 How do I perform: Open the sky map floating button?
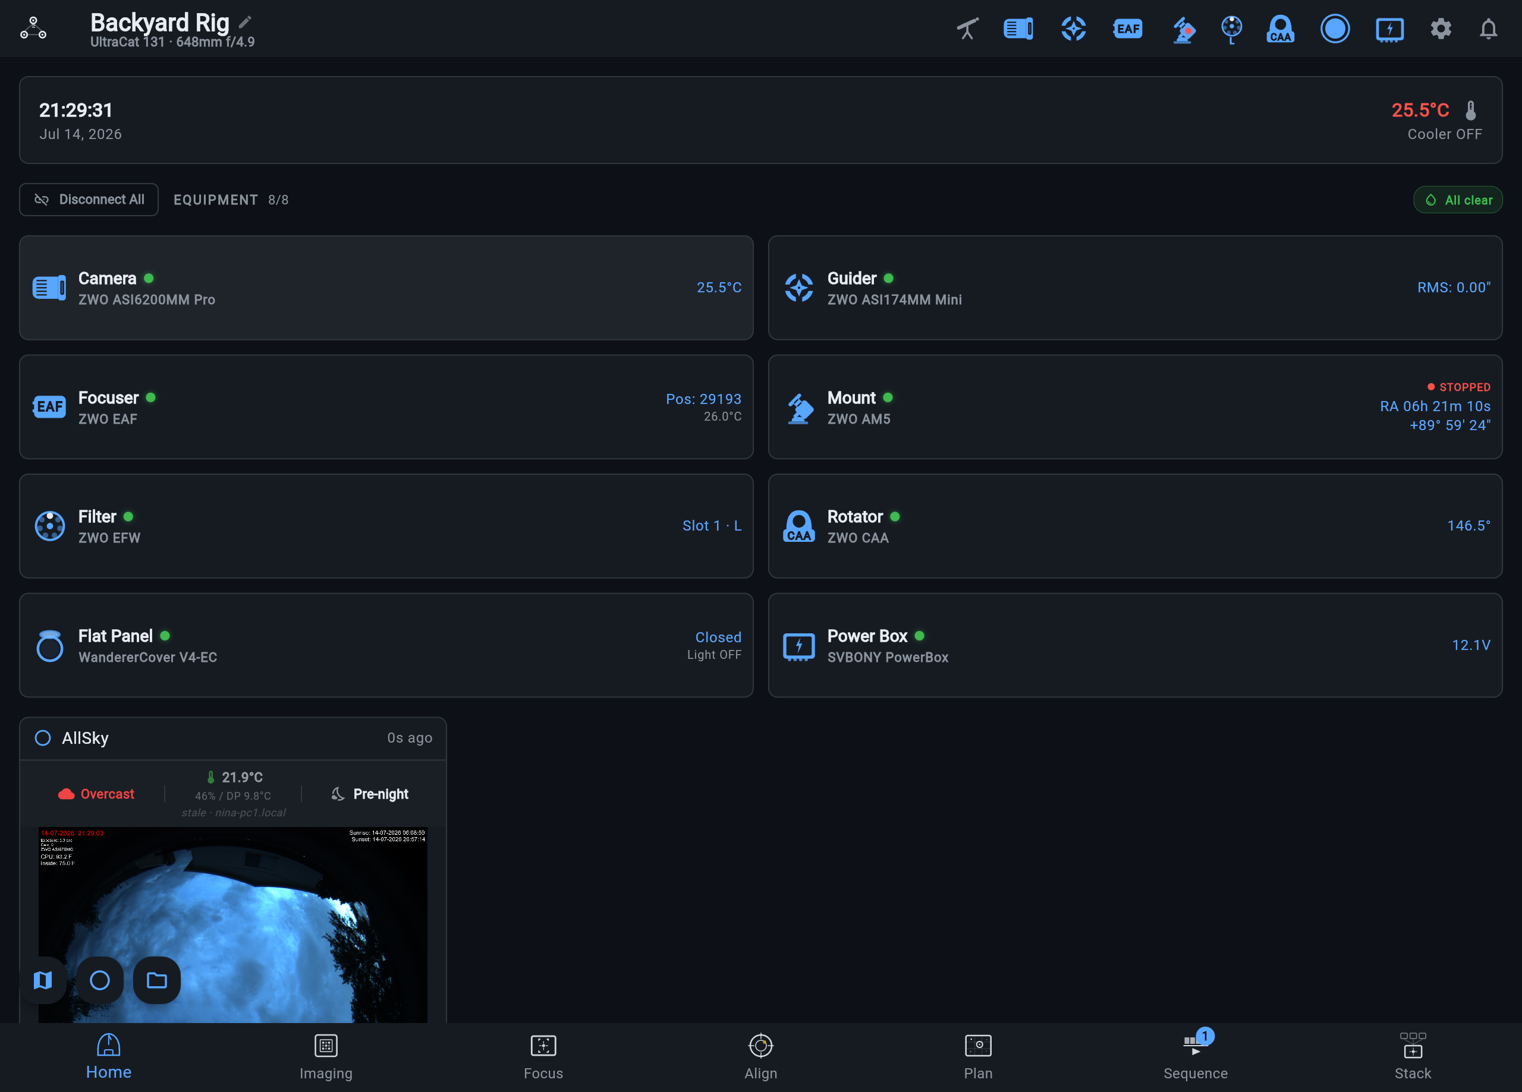[43, 980]
